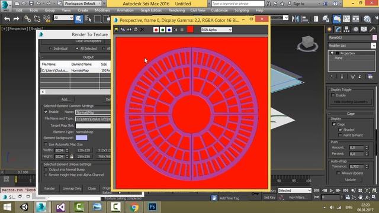
Task: Click the Render button in Render To Texture
Action: coord(49,188)
